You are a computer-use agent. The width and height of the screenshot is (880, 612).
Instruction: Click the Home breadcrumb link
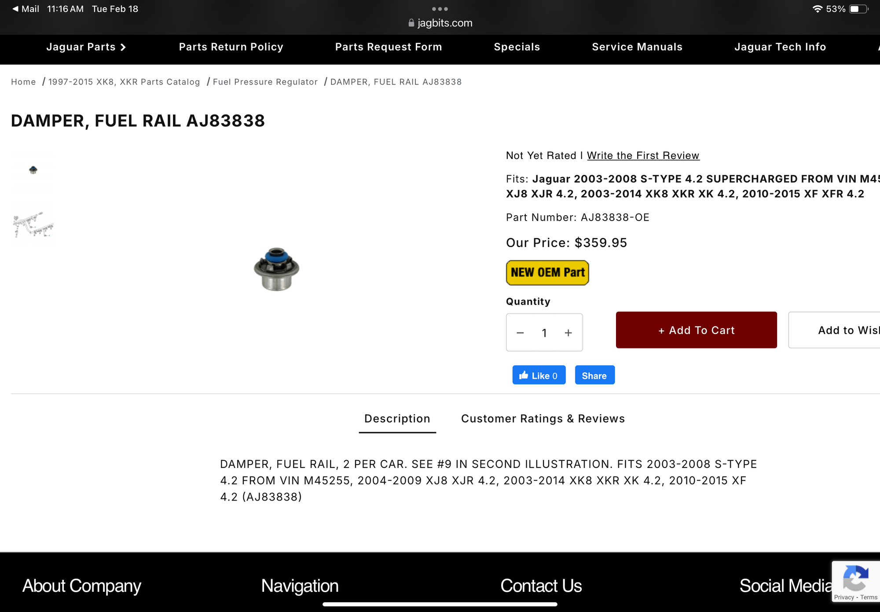tap(23, 82)
